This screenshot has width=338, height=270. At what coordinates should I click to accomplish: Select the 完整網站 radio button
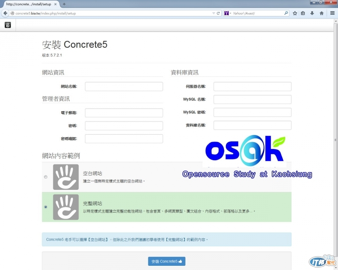(46, 207)
